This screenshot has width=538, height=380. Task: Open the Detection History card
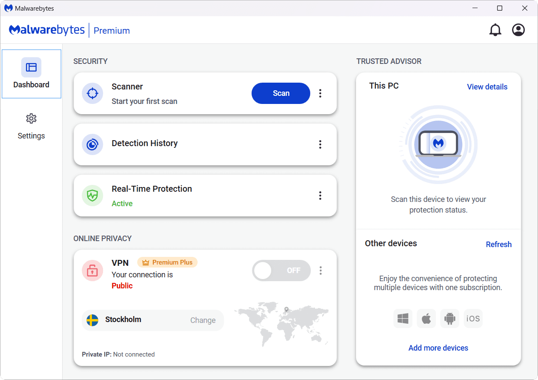pyautogui.click(x=205, y=144)
